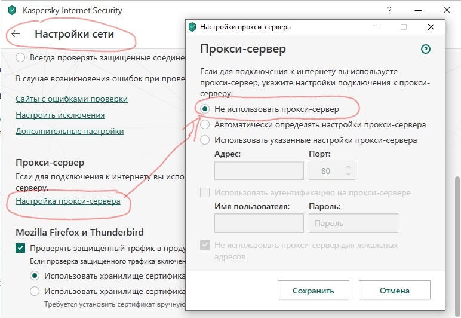Click the Прокси-сервер heading in the main window

click(x=50, y=163)
